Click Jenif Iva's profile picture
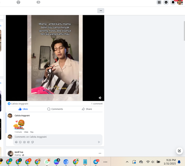Image resolution: width=185 pixels, height=166 pixels. (10, 153)
